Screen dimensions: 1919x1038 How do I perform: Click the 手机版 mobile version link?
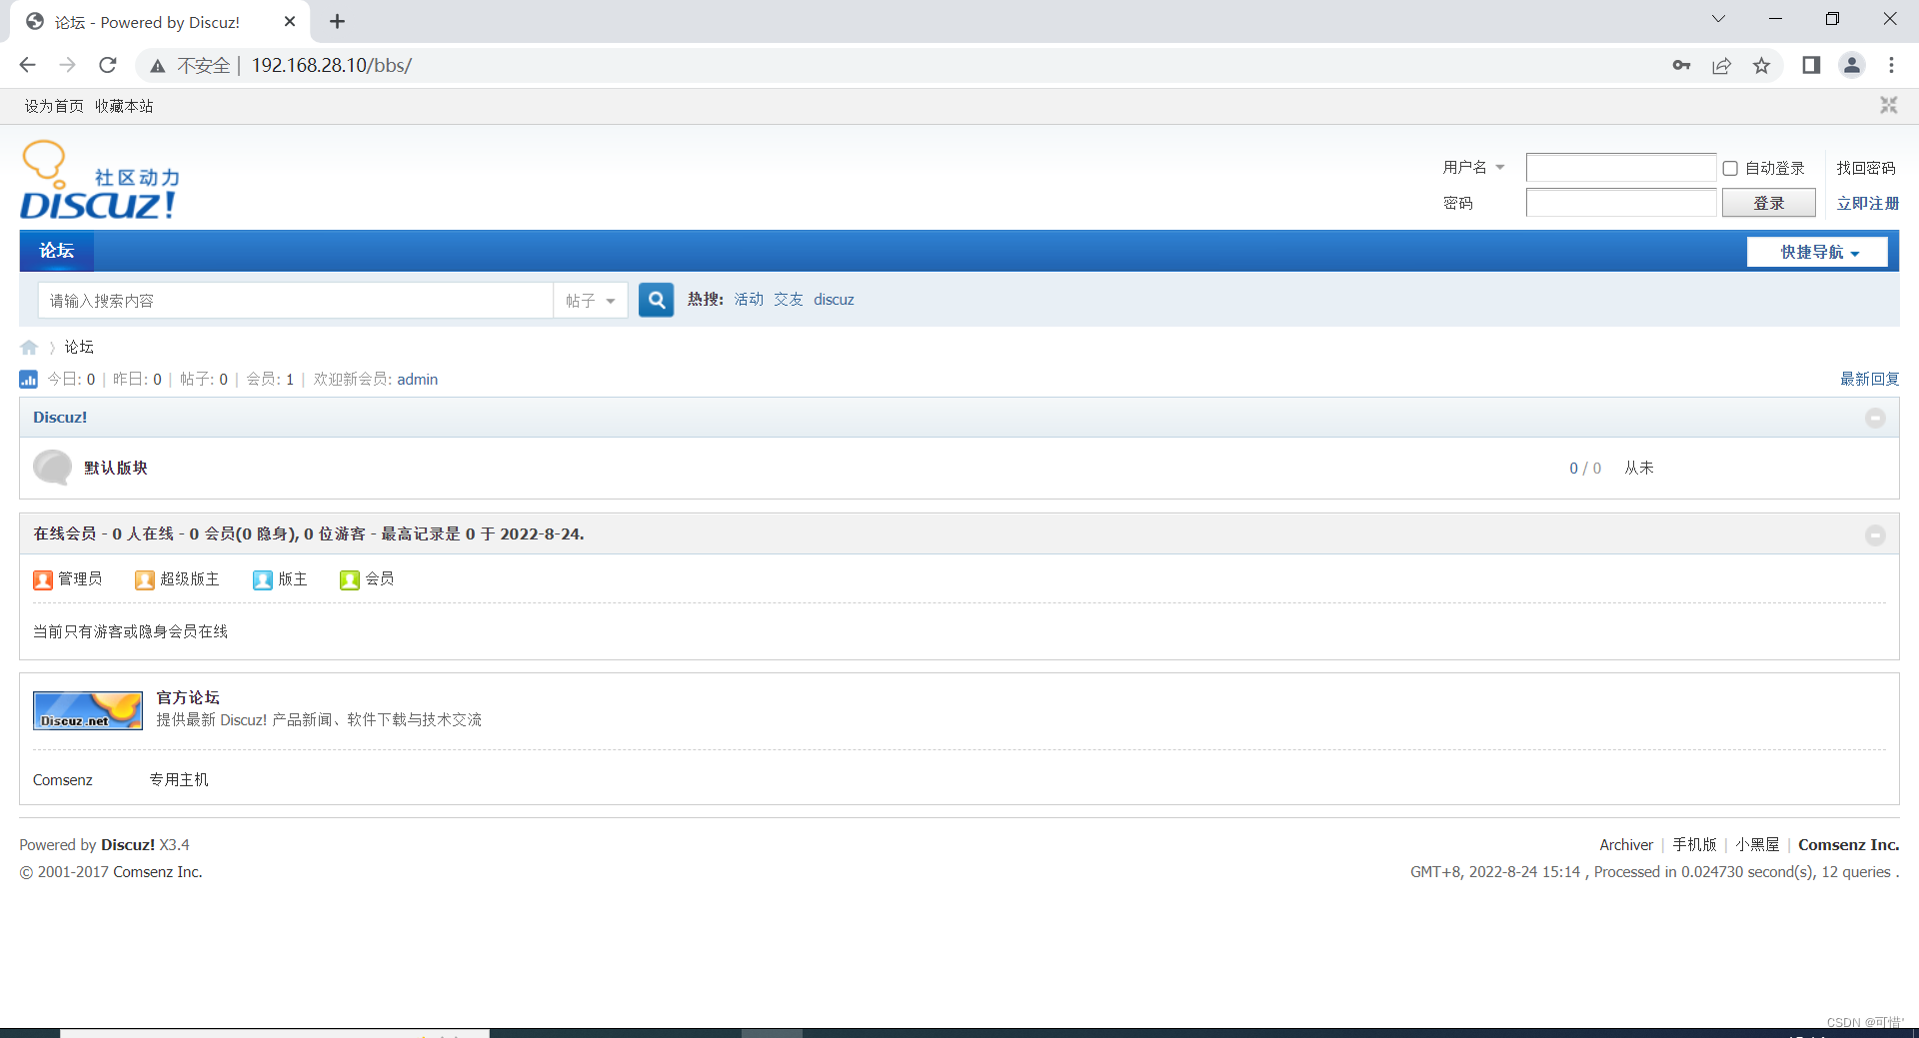[x=1694, y=845]
